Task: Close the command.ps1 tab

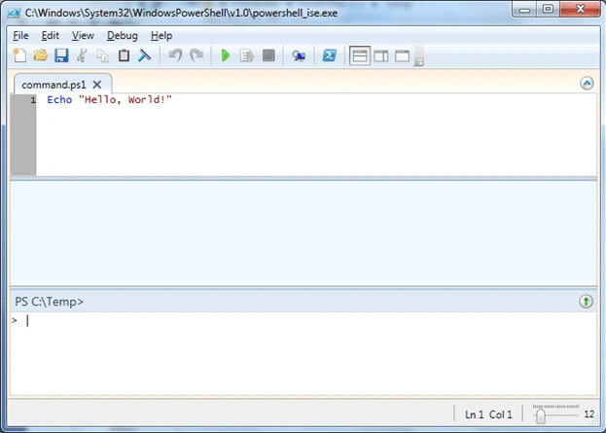Action: [97, 85]
